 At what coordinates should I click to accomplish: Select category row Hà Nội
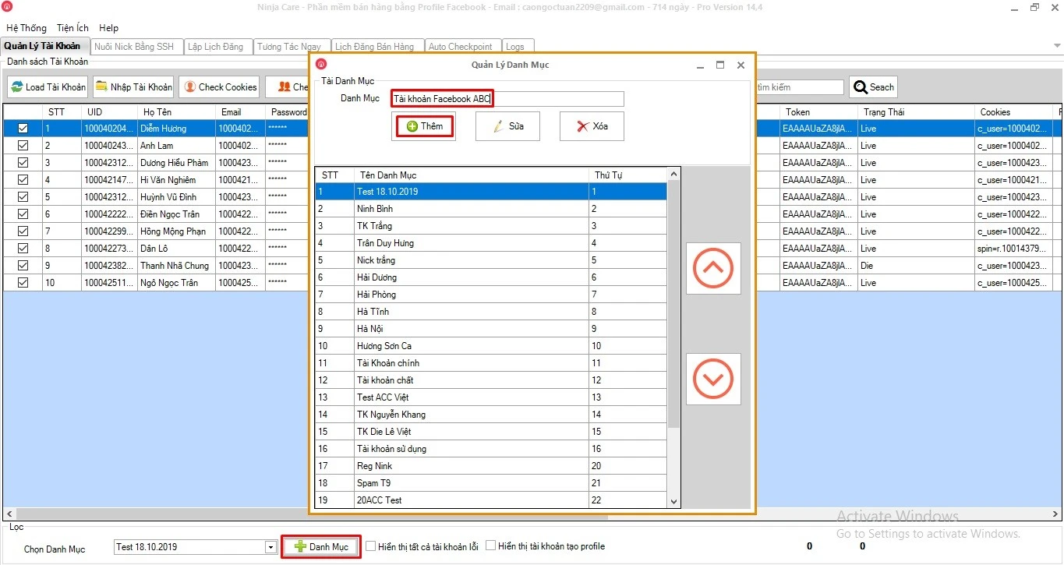click(x=491, y=329)
